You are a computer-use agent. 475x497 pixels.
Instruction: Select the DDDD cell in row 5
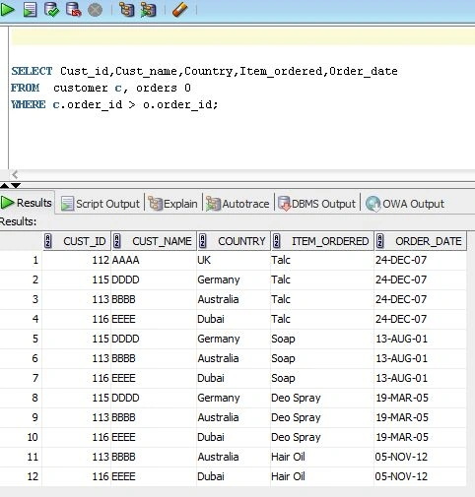click(154, 339)
